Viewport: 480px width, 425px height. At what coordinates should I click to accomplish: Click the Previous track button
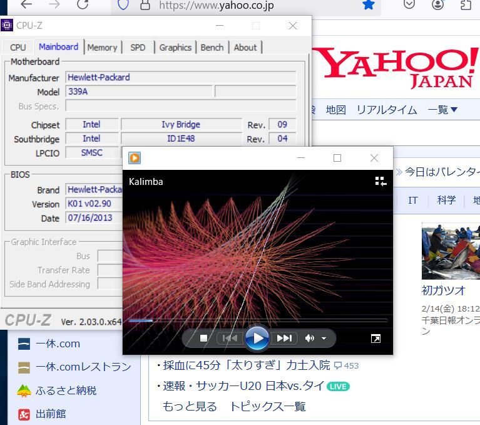[x=230, y=338]
